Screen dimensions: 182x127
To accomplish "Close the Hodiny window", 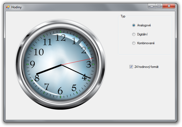I will click(169, 6).
